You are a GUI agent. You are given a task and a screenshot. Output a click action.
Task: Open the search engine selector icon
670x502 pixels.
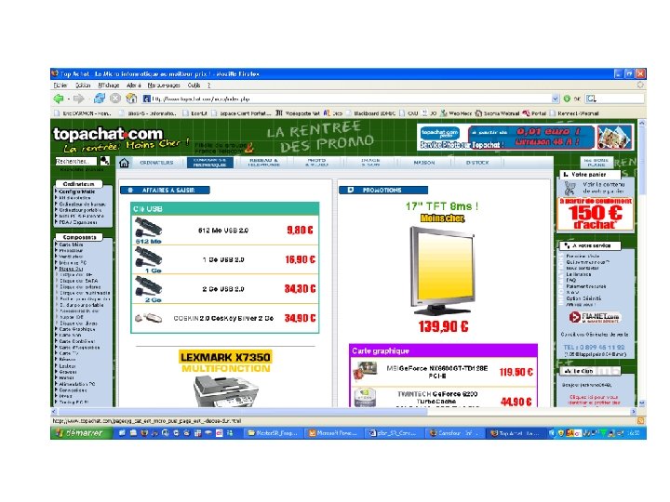tap(592, 99)
